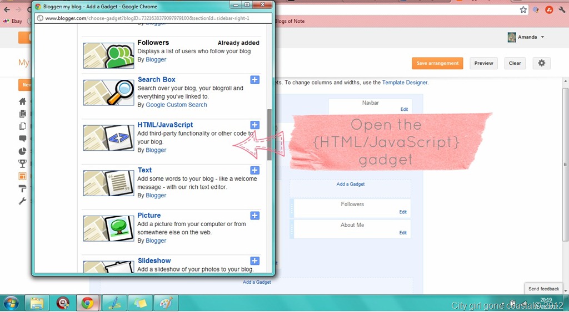The image size is (569, 312).
Task: Click the Blogger link under Picture gadget
Action: tap(156, 241)
